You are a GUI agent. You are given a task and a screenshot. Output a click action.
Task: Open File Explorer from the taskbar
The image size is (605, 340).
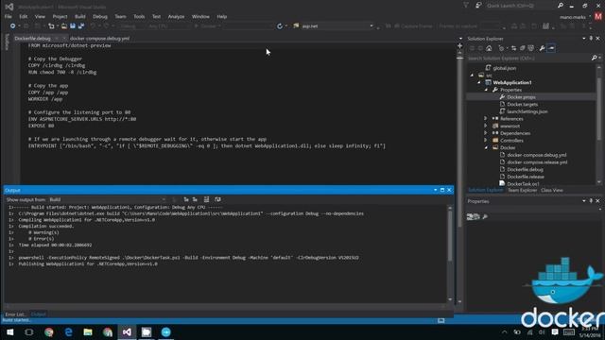88,332
